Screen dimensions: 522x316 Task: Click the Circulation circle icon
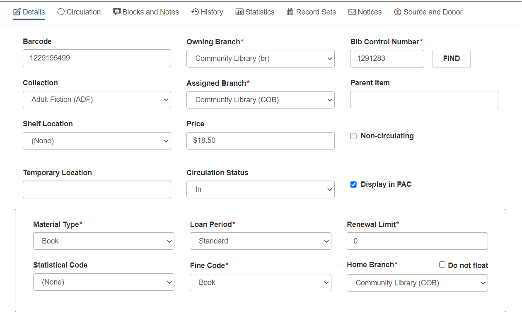(61, 12)
